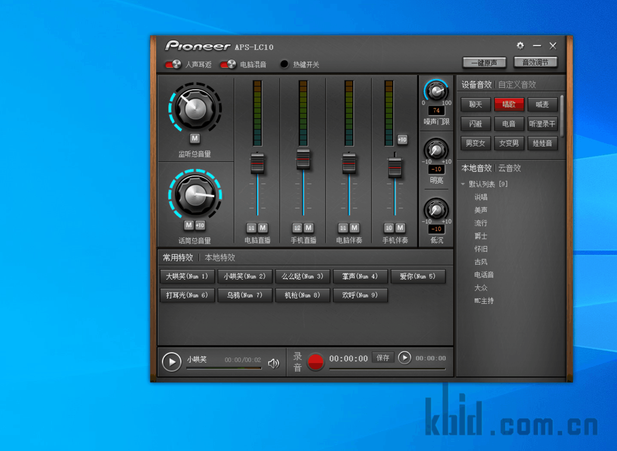Enable the 热键开关 hotkey toggle
This screenshot has height=451, width=617.
click(x=284, y=64)
